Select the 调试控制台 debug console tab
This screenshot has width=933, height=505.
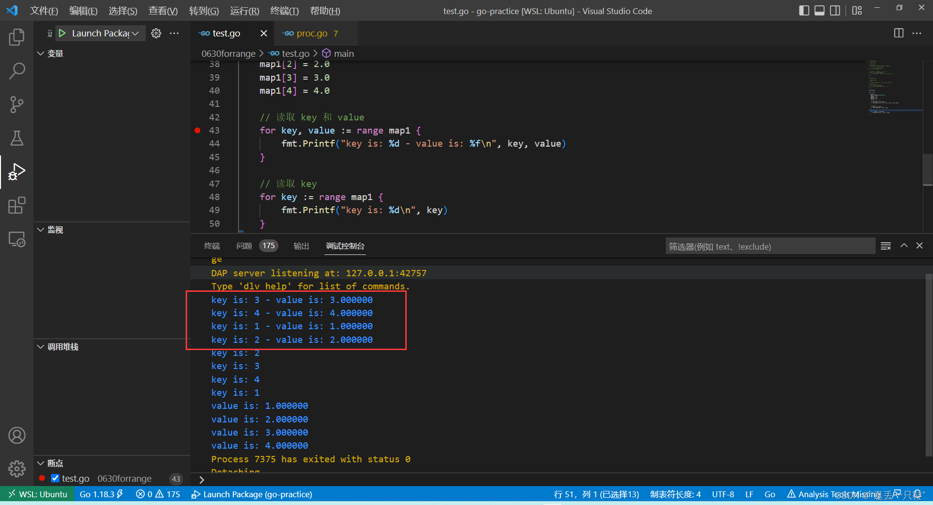[345, 246]
